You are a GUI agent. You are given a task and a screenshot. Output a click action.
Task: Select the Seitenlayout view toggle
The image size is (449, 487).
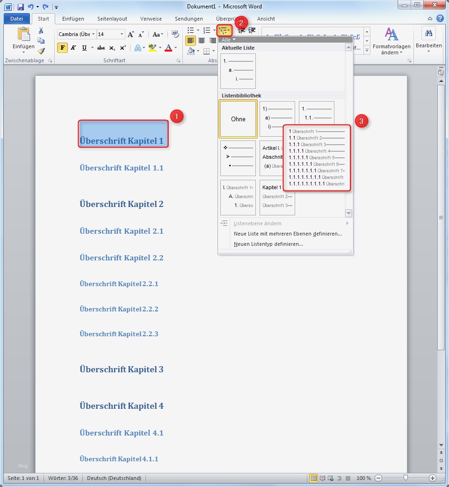point(314,478)
